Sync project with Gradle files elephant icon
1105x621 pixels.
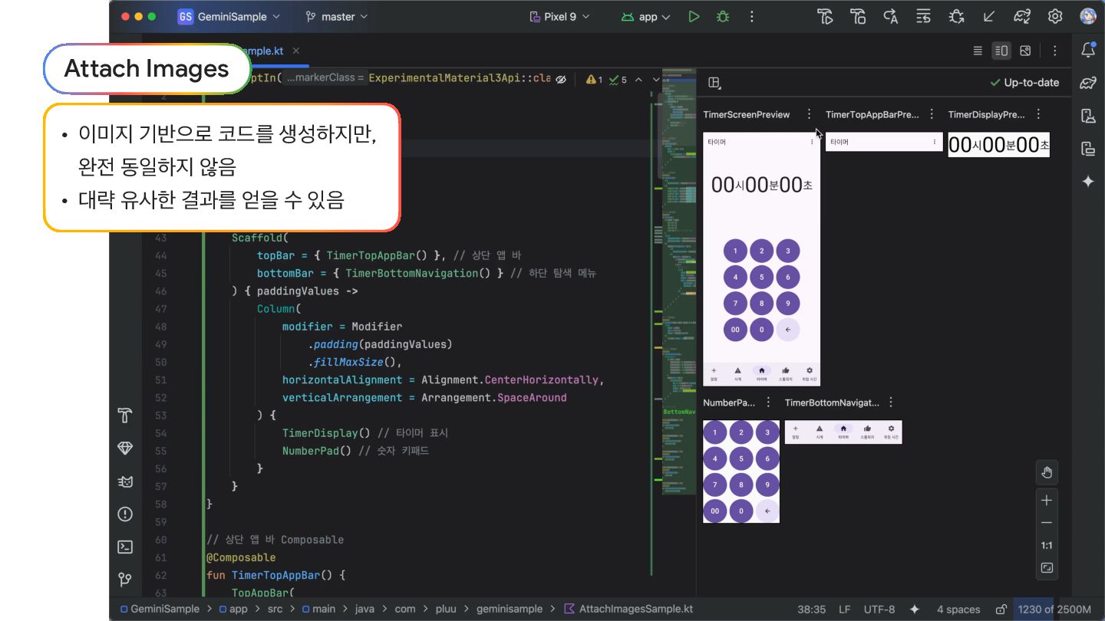coord(1022,16)
